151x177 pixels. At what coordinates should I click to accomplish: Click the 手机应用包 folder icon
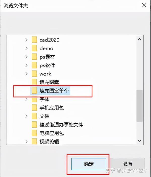[34, 108]
